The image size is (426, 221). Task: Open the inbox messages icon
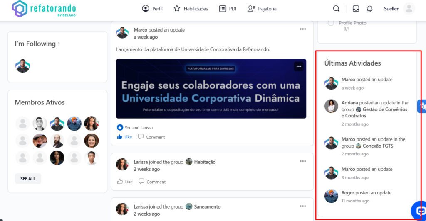(x=356, y=9)
